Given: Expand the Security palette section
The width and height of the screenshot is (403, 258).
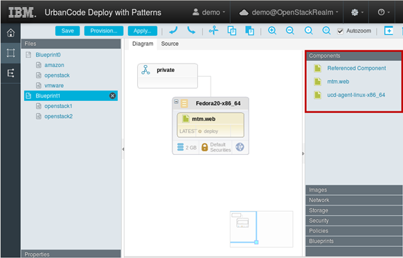Looking at the screenshot, I should (x=354, y=221).
